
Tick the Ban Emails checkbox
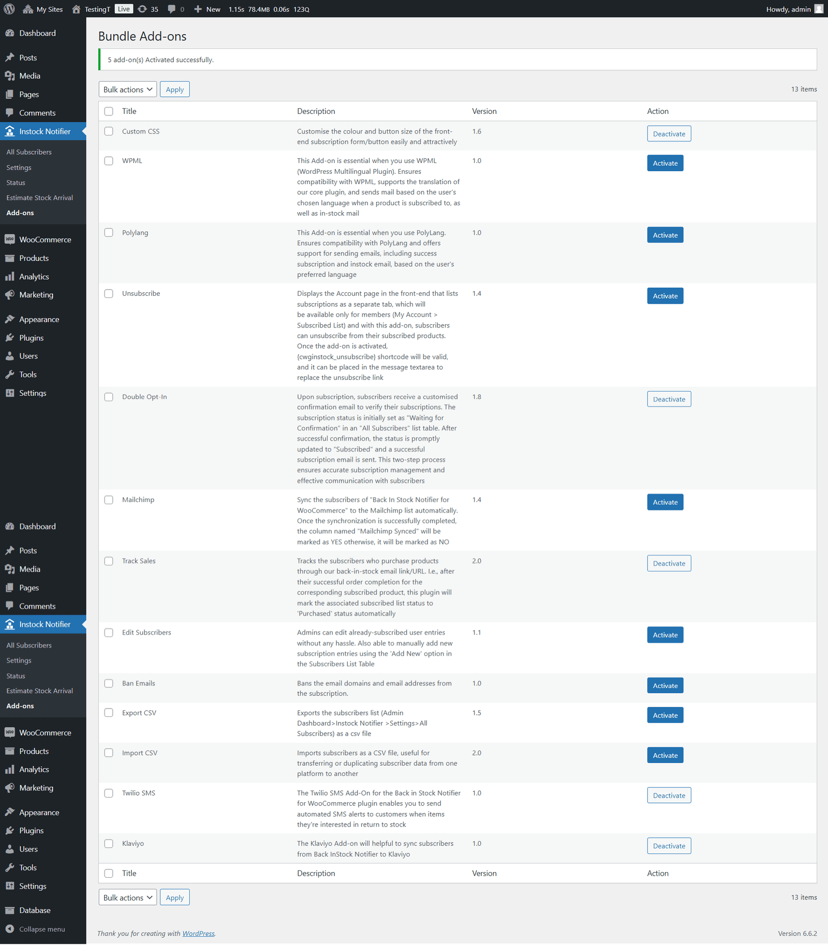click(x=109, y=684)
